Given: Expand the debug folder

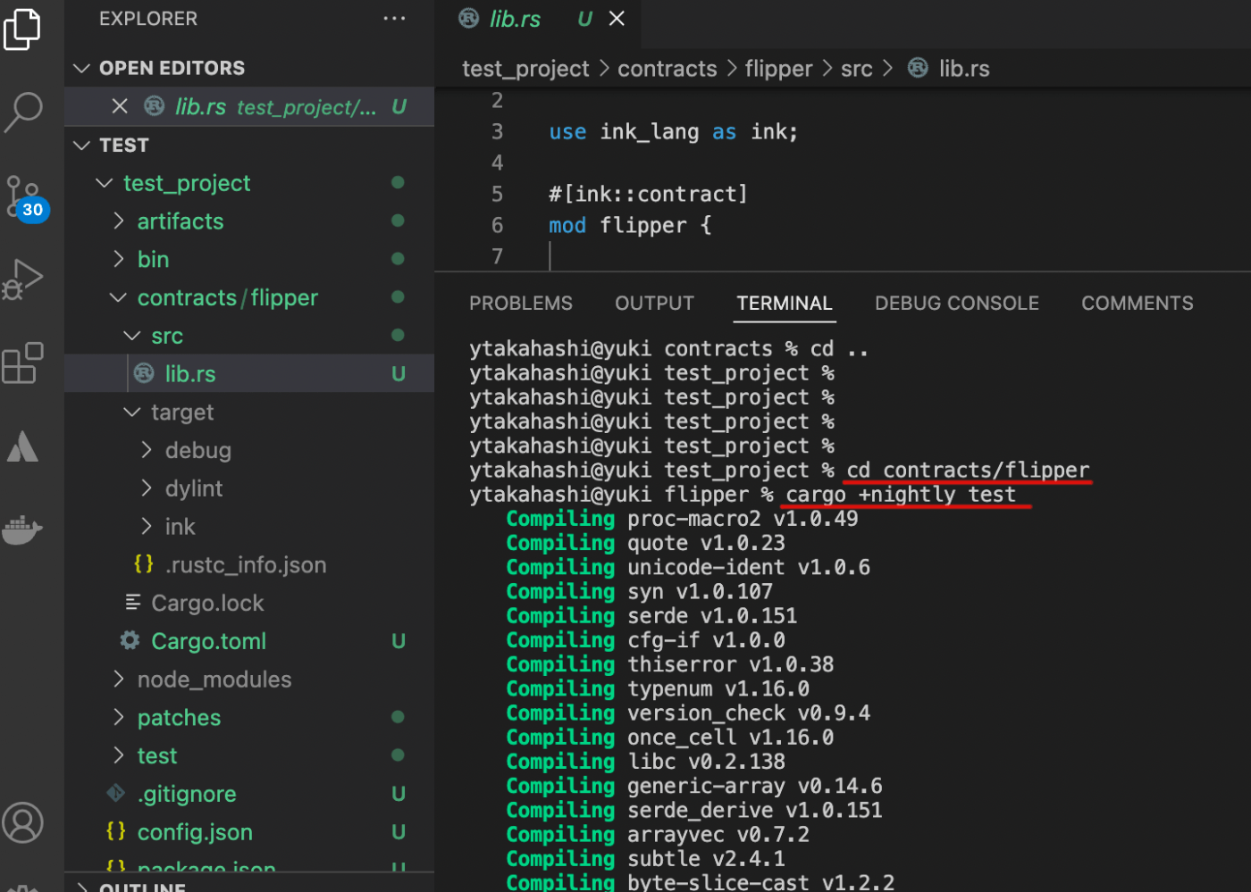Looking at the screenshot, I should (147, 450).
